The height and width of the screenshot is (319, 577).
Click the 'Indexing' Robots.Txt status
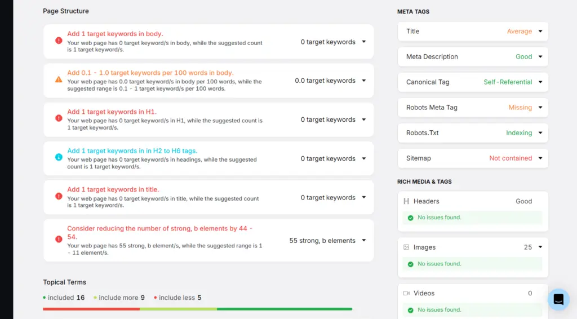coord(519,133)
